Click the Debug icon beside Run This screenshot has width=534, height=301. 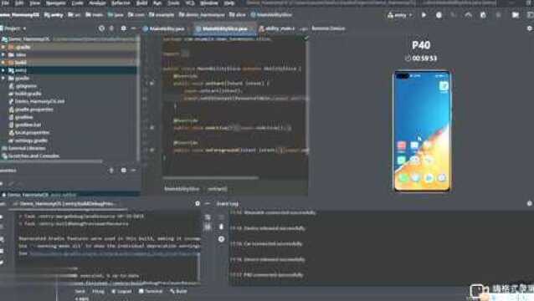439,15
